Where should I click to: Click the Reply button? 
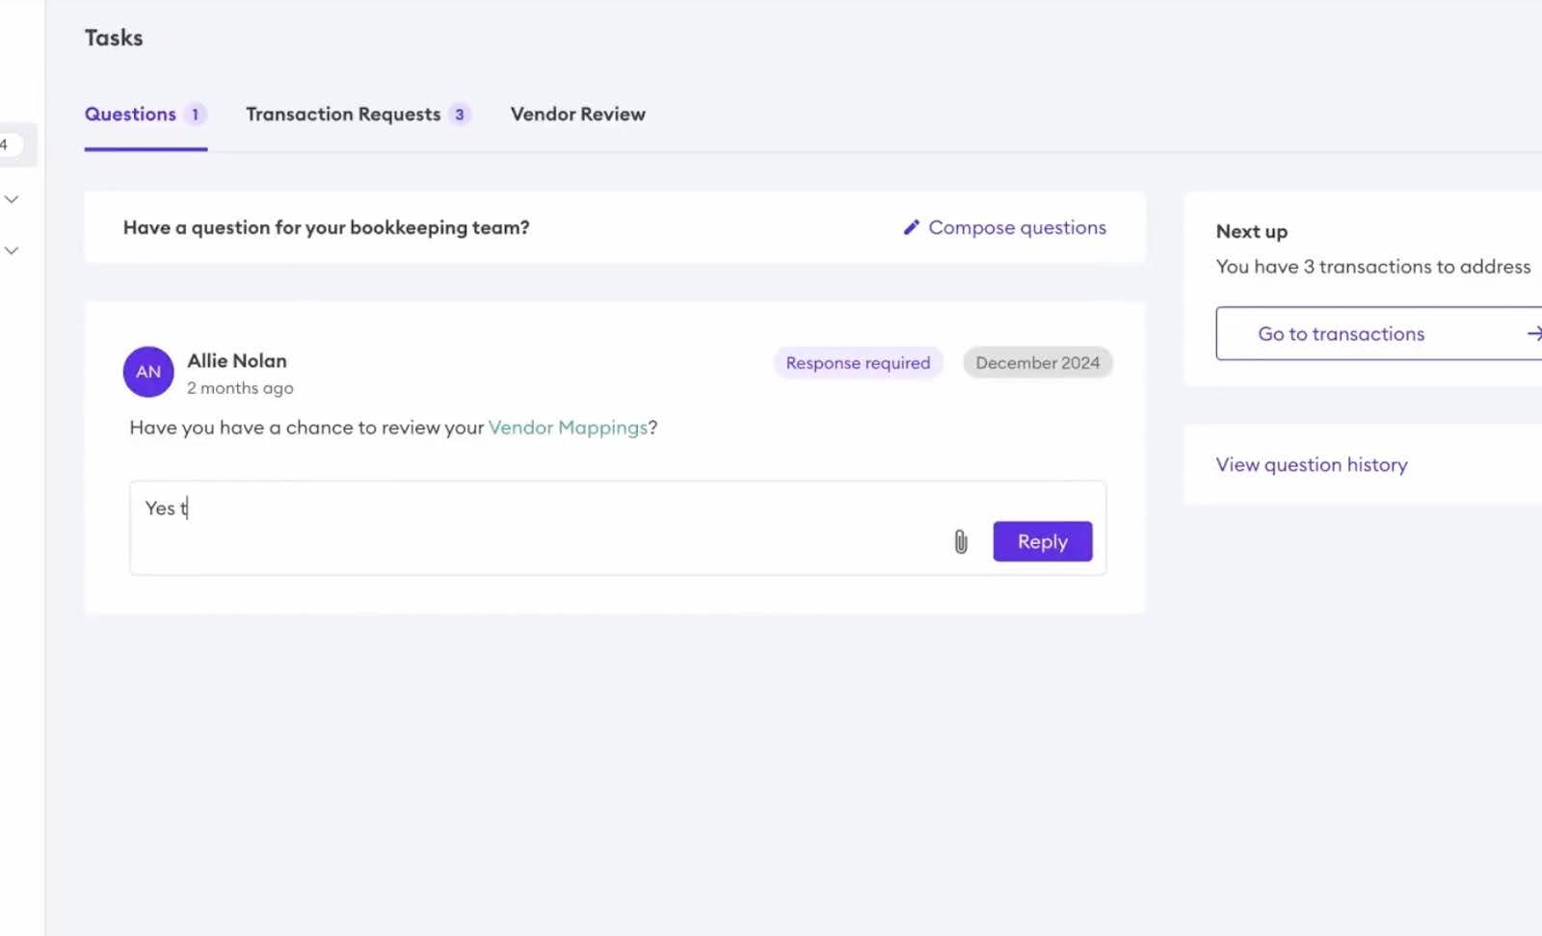(x=1042, y=541)
